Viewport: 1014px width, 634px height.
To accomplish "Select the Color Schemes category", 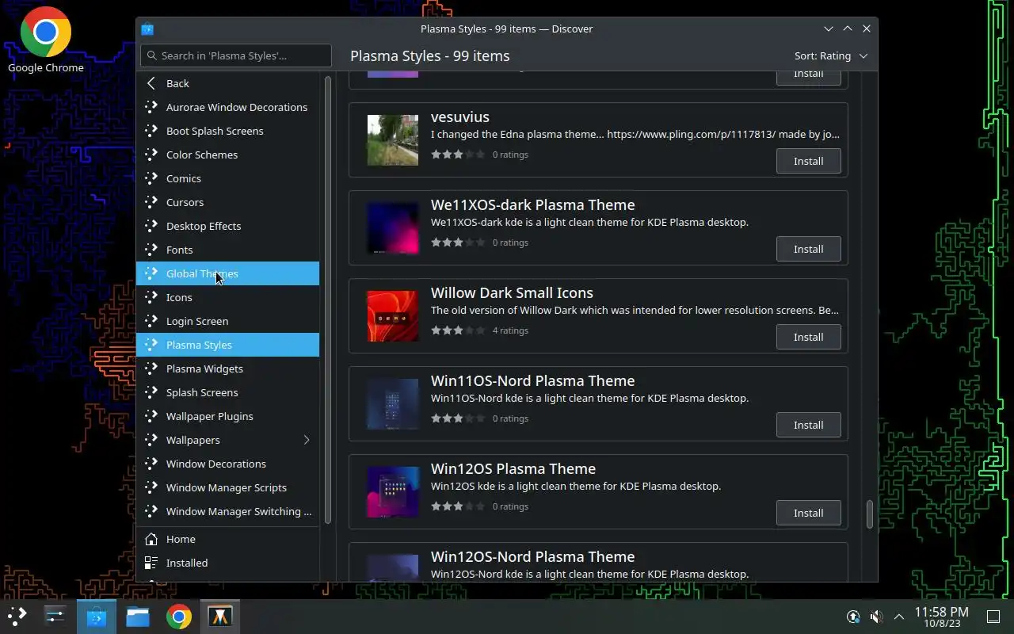I will point(228,155).
